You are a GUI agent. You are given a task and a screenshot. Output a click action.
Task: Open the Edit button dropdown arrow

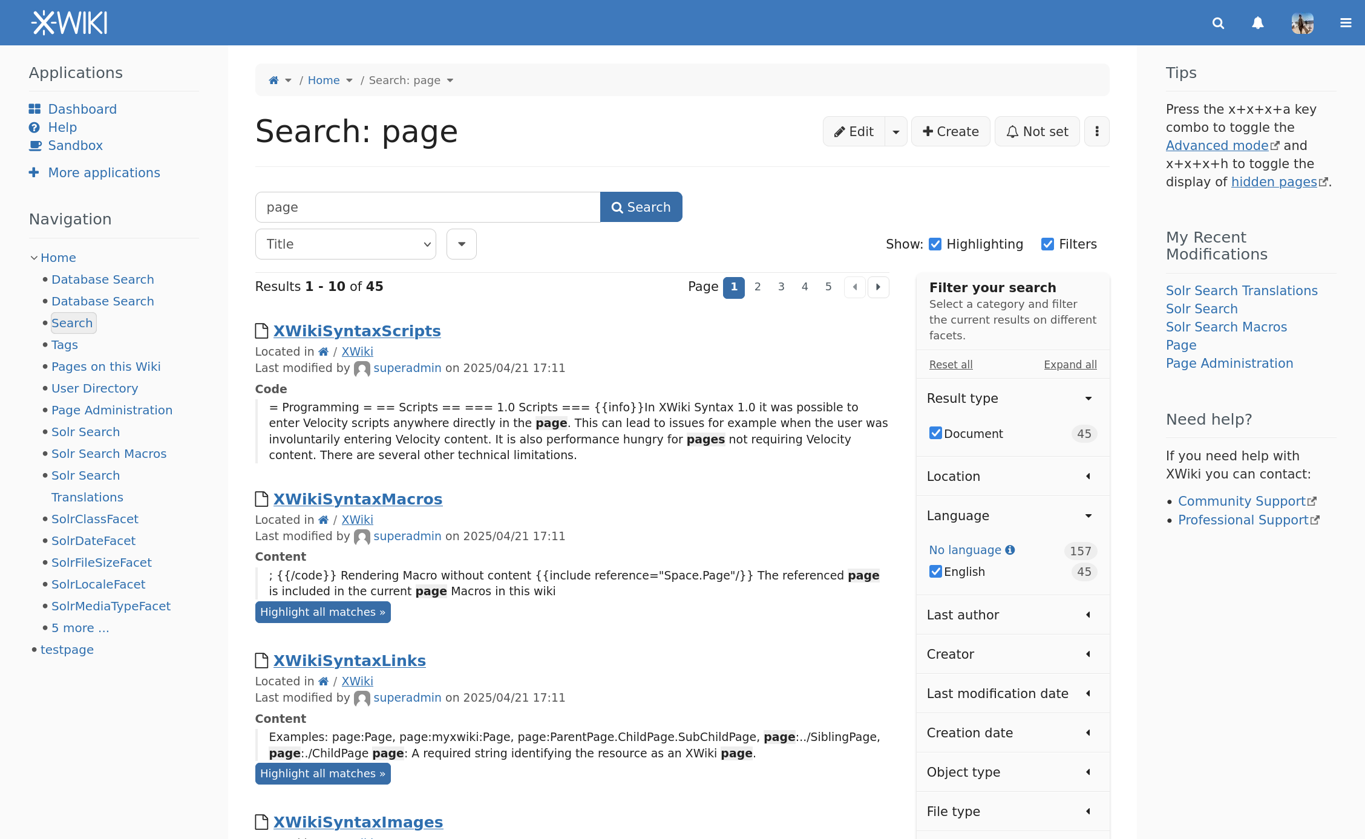tap(895, 131)
